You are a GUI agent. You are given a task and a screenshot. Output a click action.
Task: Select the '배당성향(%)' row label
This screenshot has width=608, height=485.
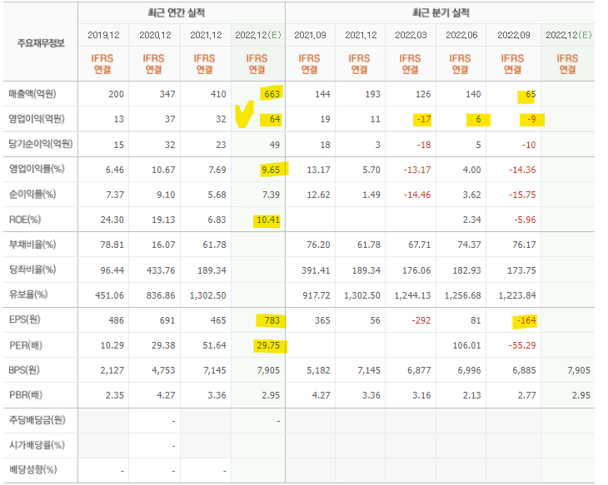[x=33, y=470]
